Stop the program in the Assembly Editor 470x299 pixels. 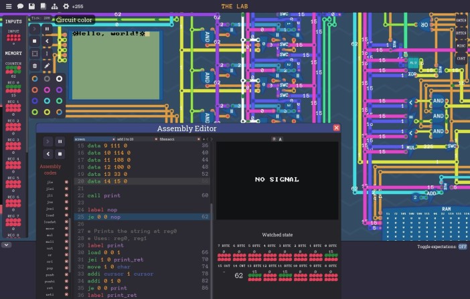coord(60,154)
